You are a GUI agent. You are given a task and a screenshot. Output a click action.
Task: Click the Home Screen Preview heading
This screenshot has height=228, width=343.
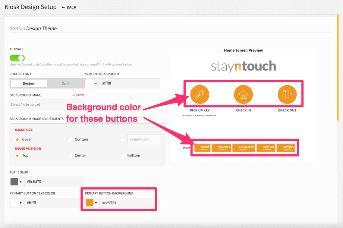(x=243, y=50)
